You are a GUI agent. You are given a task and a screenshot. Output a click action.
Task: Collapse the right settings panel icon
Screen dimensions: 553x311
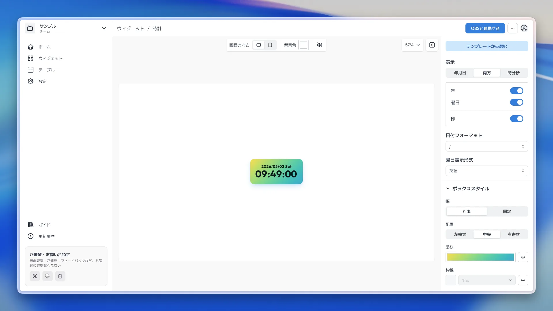(432, 45)
